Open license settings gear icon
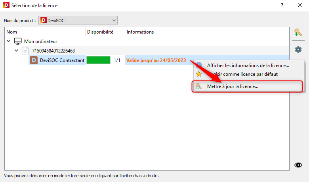This screenshot has height=182, width=309. [298, 49]
